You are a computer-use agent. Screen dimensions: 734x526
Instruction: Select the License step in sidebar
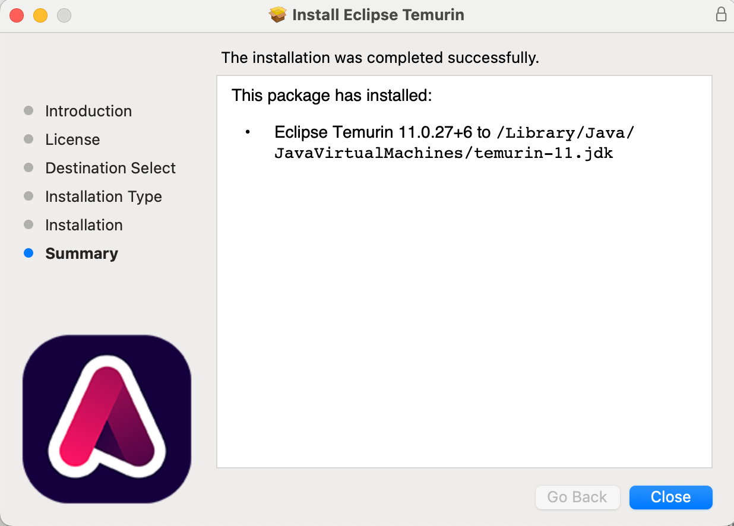click(x=72, y=140)
